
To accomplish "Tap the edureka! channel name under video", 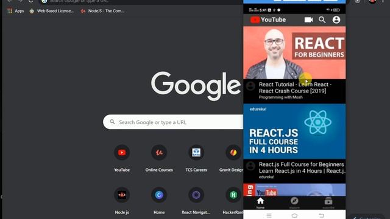I will (x=266, y=177).
